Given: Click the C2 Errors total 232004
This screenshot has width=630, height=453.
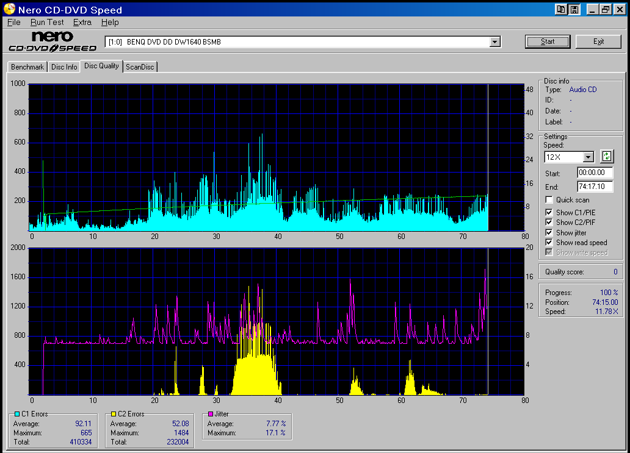Looking at the screenshot, I should 178,442.
